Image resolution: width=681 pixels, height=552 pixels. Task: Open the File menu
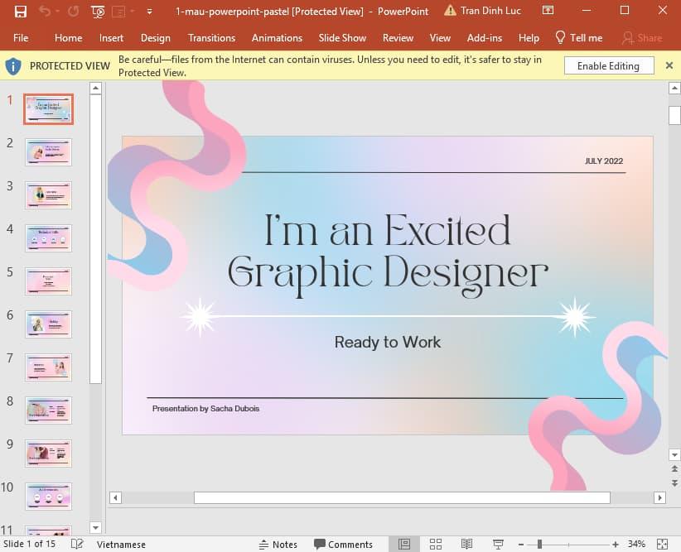tap(21, 38)
